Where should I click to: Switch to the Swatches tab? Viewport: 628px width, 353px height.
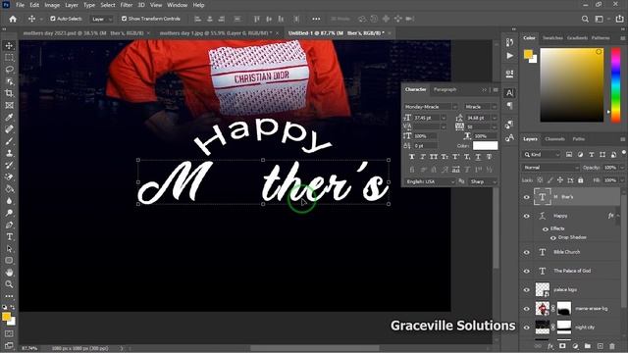[552, 38]
